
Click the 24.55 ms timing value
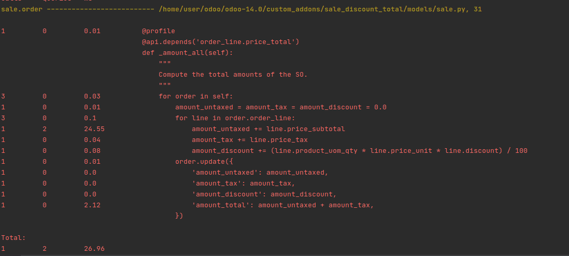94,129
